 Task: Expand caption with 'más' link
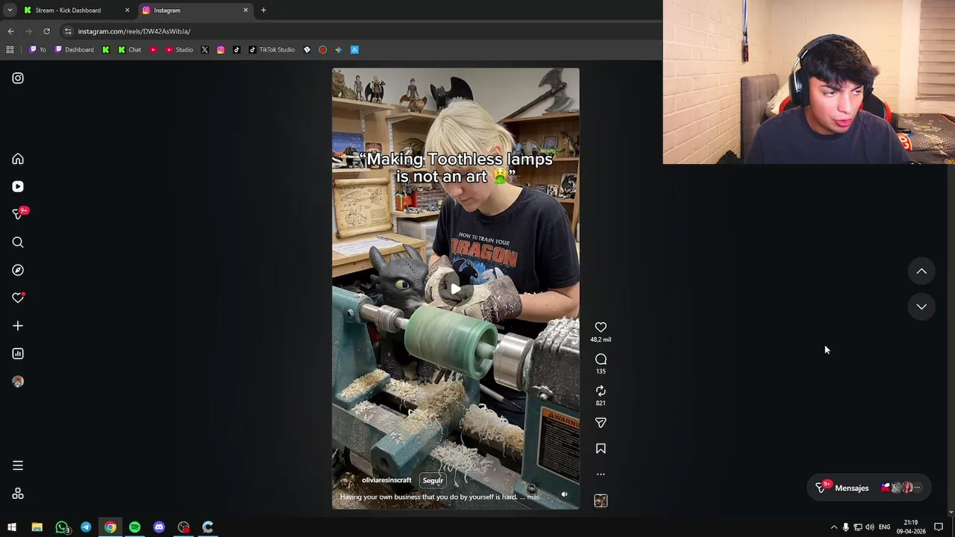click(x=533, y=497)
